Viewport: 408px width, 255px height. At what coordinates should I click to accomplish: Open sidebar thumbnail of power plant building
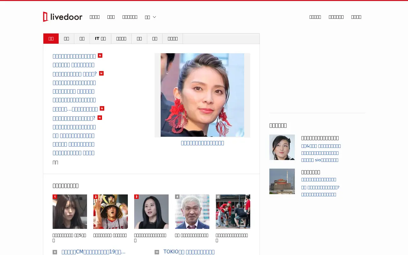pyautogui.click(x=282, y=181)
